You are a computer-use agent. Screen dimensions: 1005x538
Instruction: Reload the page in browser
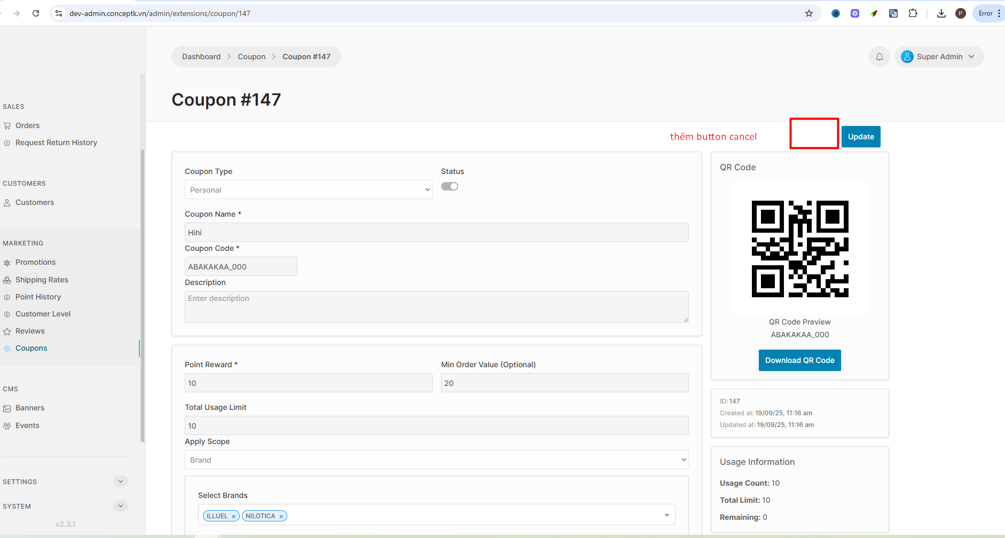(36, 13)
